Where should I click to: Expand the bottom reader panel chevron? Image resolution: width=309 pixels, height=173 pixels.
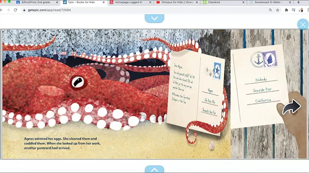(154, 169)
